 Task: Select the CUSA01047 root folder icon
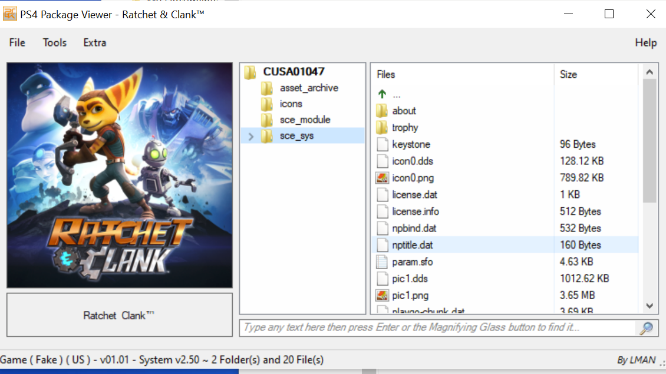coord(250,72)
